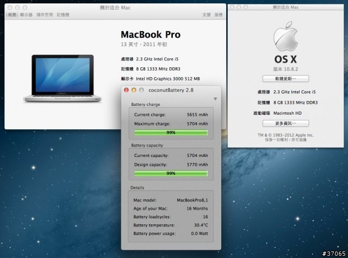348x258 pixels.
Task: Click the 2.3 GHz Intel Core i5 in OS X window
Action: click(x=295, y=92)
